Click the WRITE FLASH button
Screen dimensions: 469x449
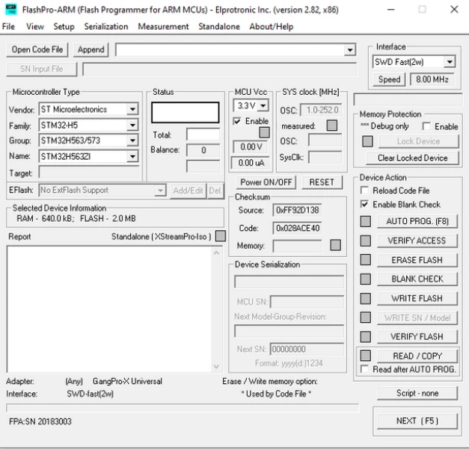tap(417, 298)
